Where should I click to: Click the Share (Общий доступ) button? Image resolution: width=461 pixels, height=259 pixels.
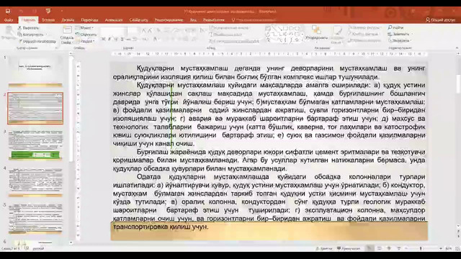point(440,20)
